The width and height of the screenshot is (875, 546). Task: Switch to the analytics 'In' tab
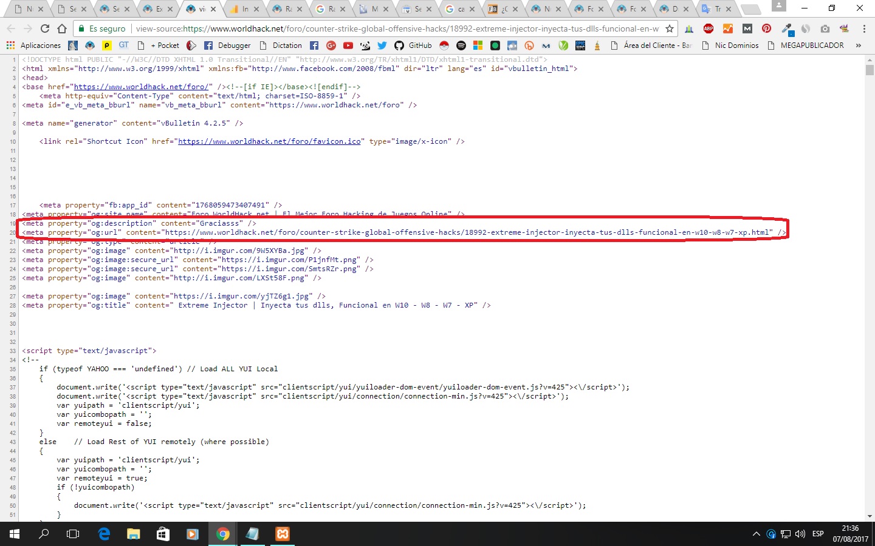(x=245, y=9)
